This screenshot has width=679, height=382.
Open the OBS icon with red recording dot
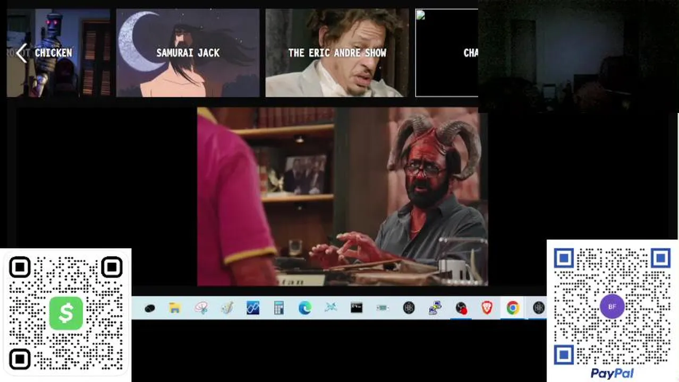coord(461,308)
